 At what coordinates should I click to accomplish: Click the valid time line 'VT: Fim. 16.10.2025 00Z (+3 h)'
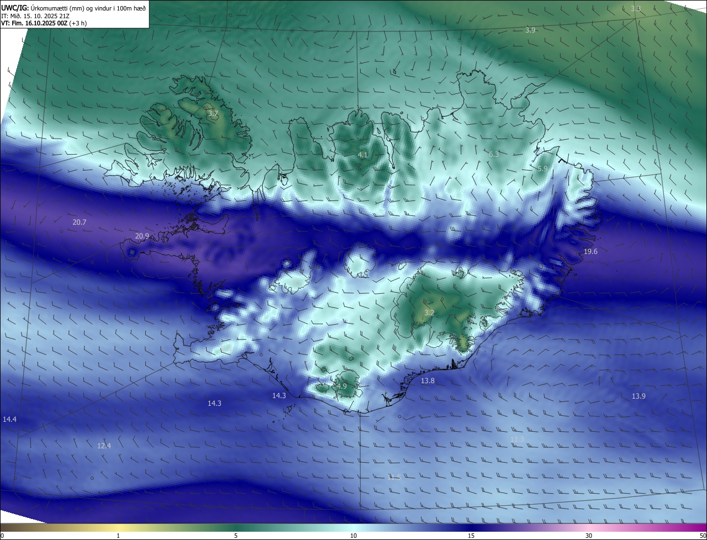44,23
